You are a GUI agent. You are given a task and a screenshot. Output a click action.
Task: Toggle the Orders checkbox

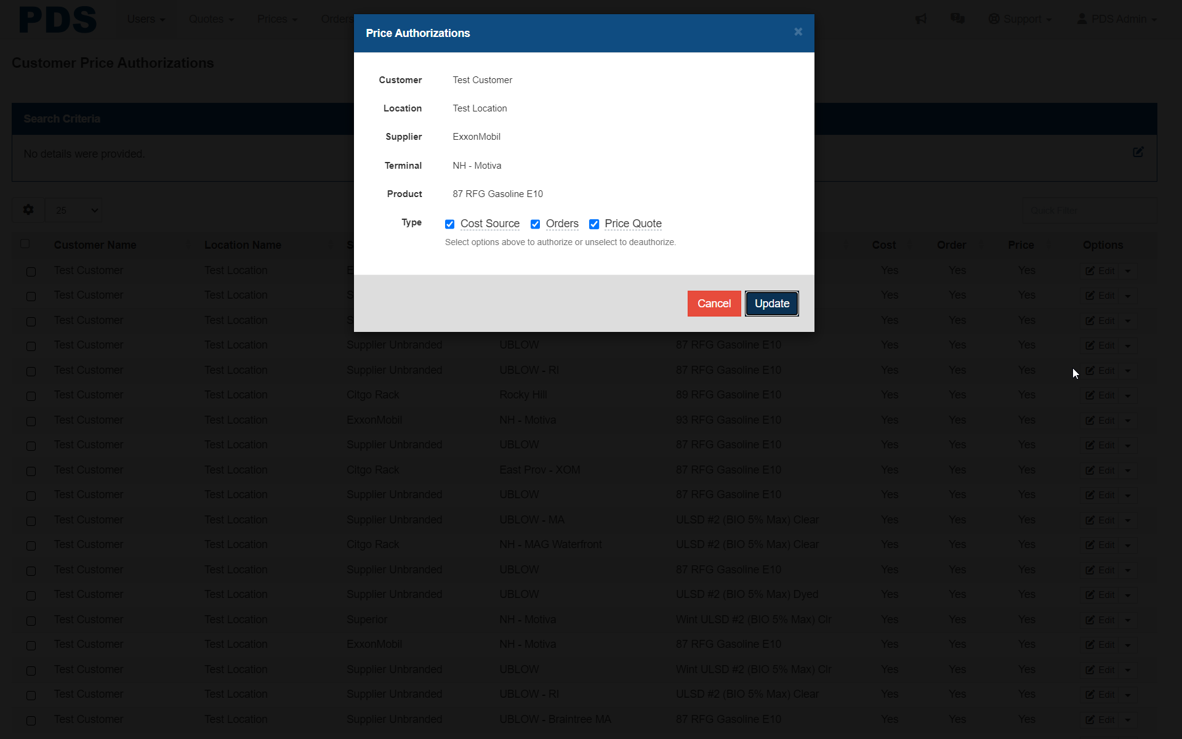click(x=536, y=224)
